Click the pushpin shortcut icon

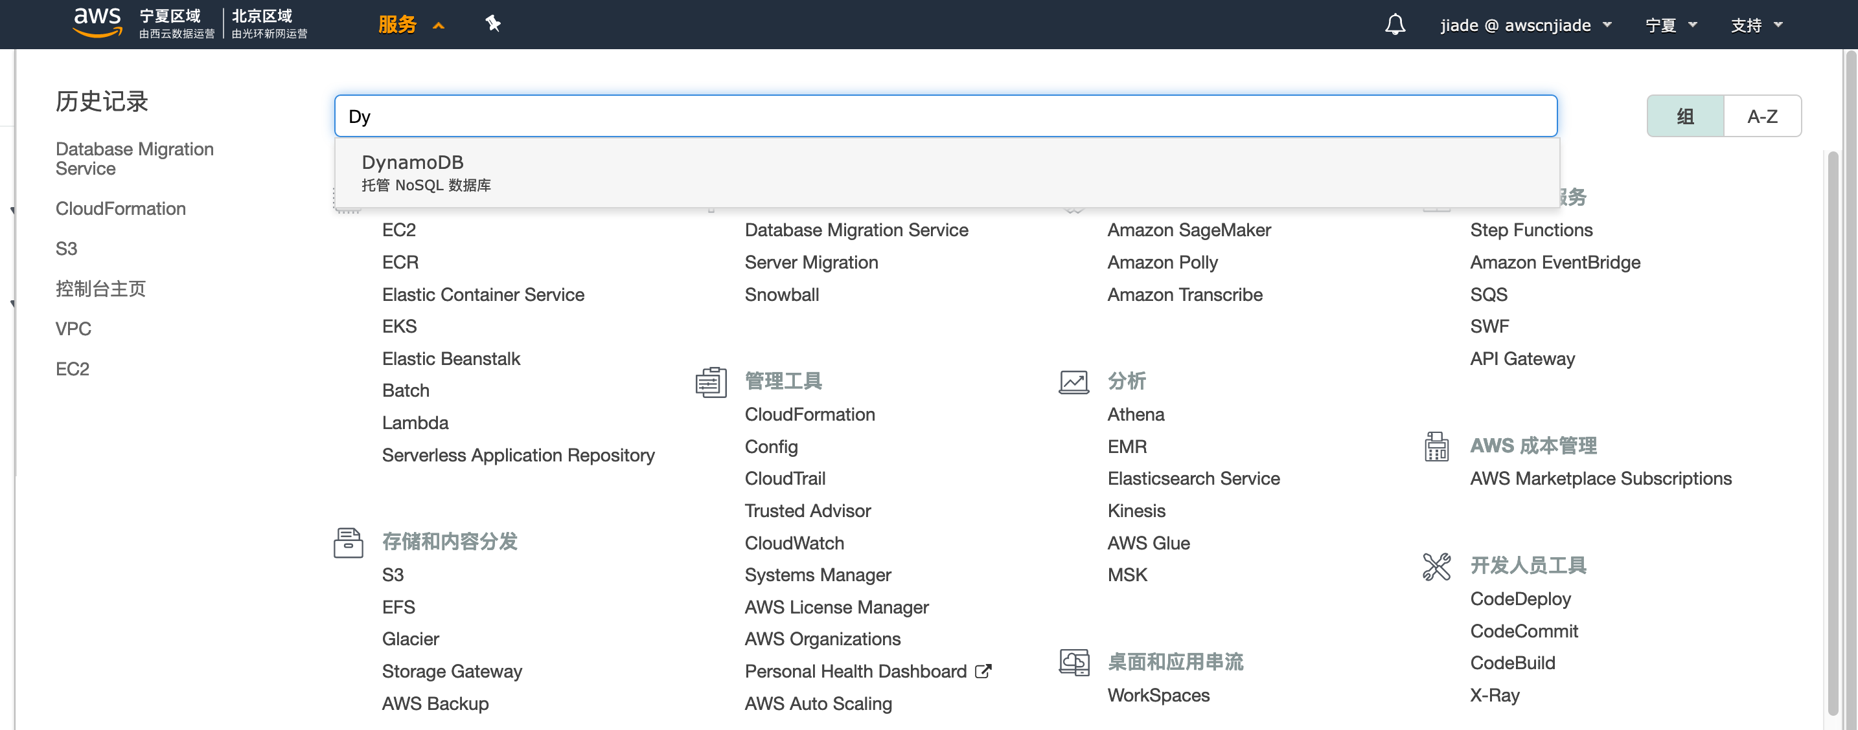coord(492,24)
